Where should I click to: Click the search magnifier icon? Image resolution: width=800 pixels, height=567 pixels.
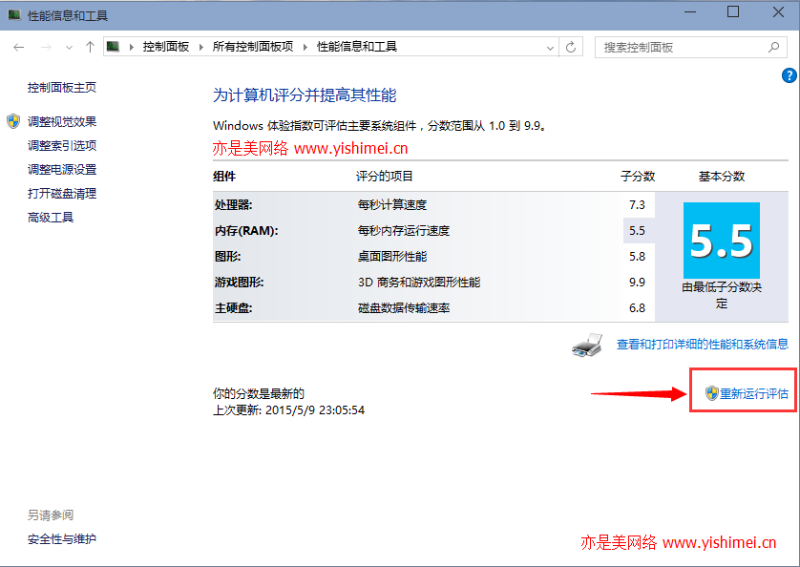coord(773,47)
